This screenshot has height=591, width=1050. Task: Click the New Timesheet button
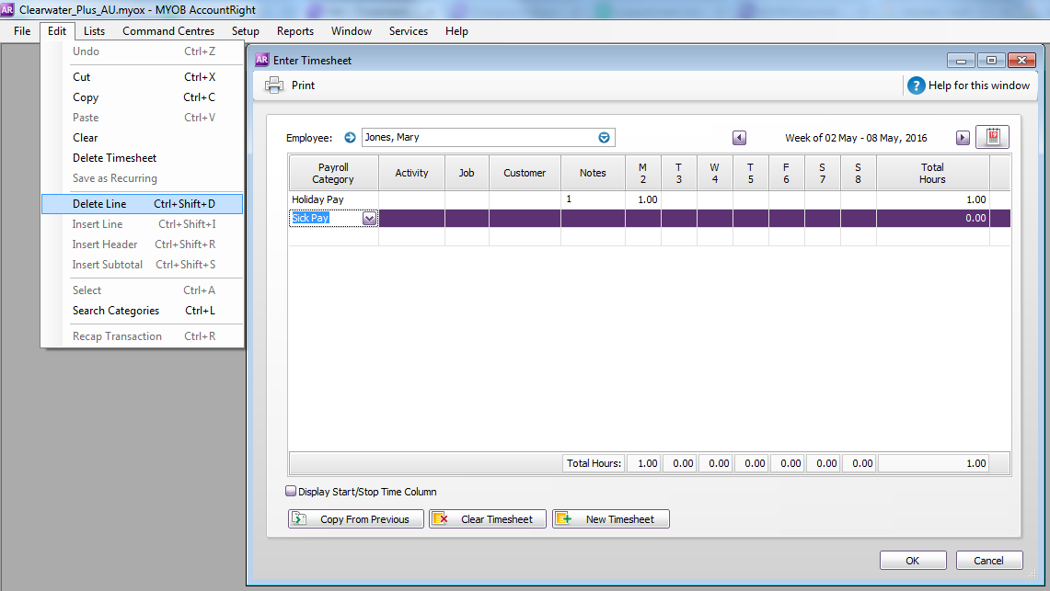[x=610, y=519]
